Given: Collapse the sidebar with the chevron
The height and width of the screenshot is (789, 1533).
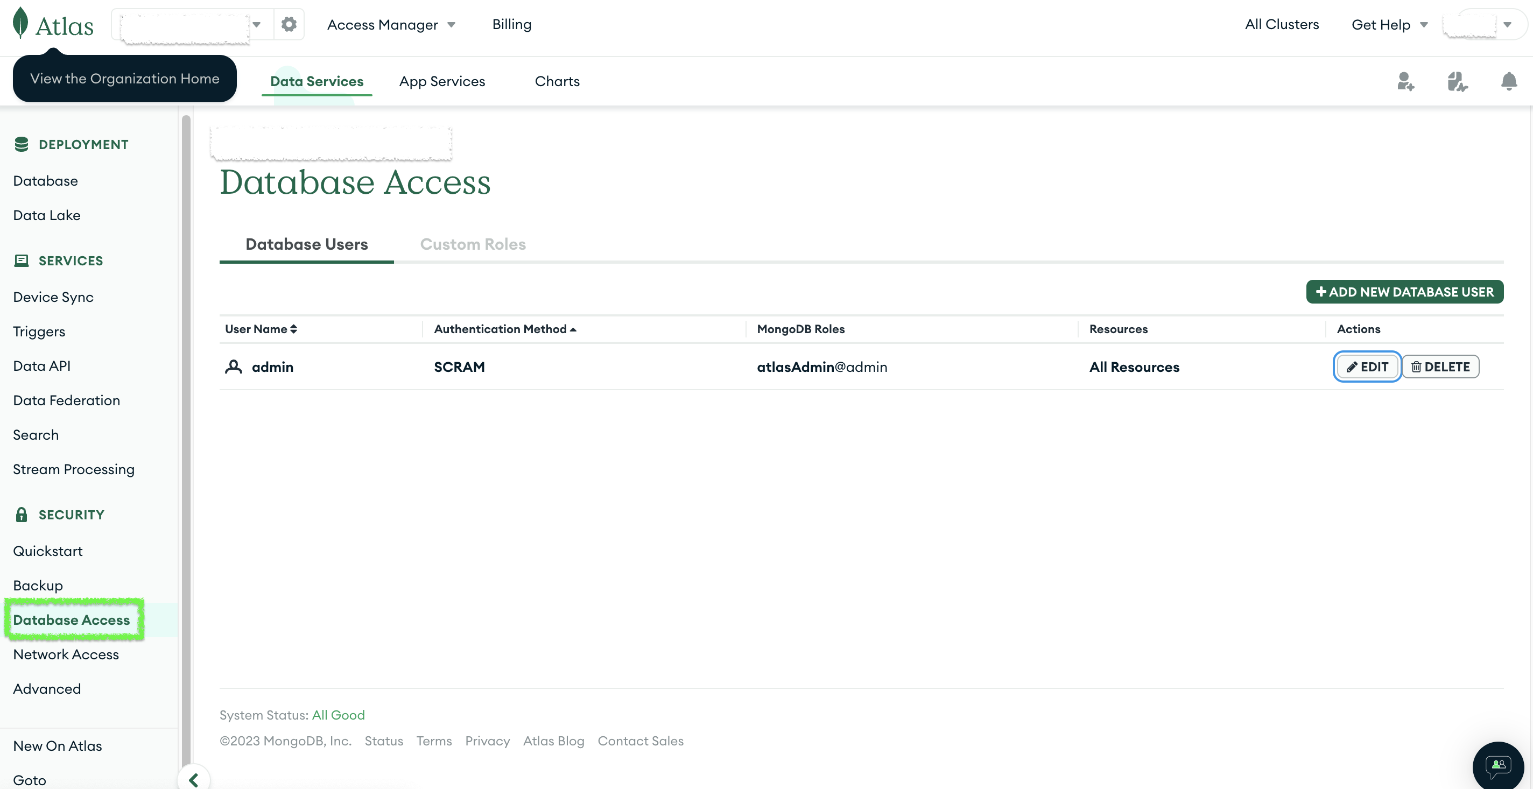Looking at the screenshot, I should click(193, 779).
